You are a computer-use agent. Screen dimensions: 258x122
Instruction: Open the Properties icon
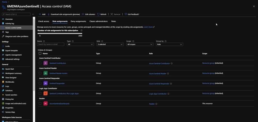point(3,108)
